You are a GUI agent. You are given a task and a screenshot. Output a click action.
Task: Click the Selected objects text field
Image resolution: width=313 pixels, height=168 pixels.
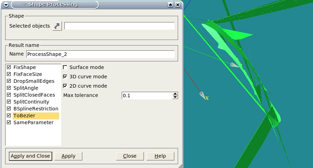(119, 26)
